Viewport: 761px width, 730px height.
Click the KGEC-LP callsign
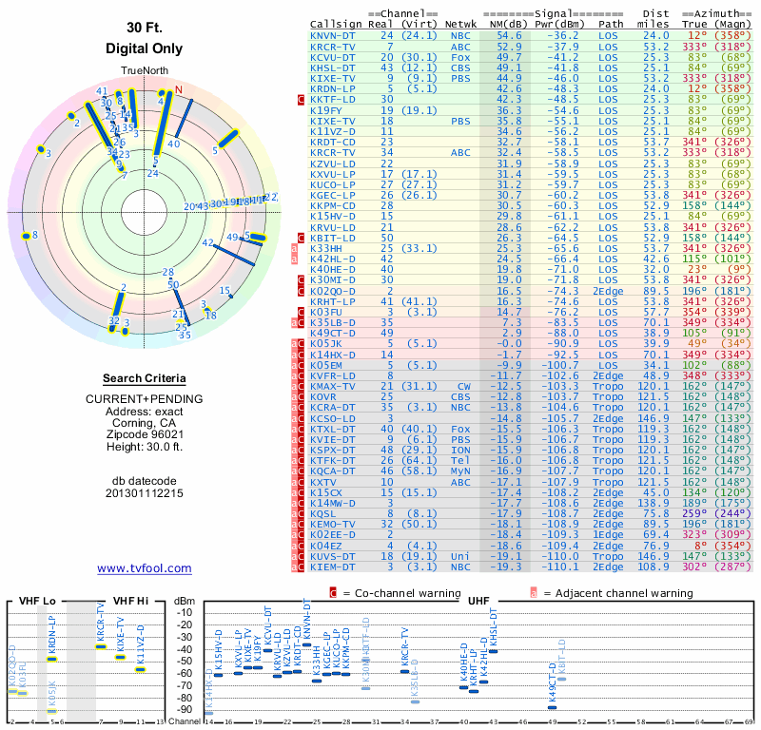(332, 196)
